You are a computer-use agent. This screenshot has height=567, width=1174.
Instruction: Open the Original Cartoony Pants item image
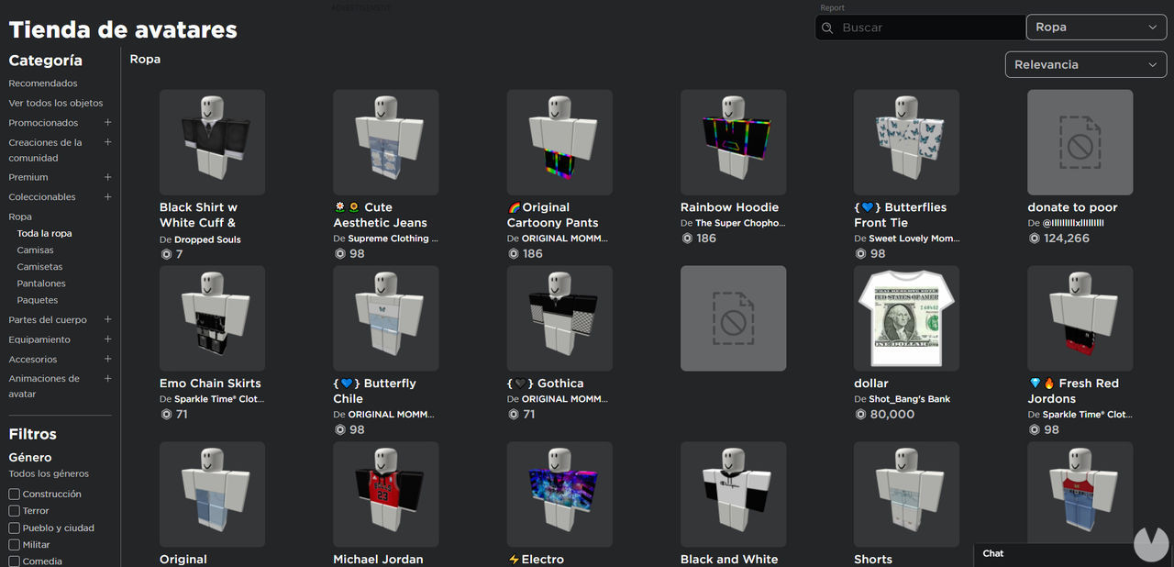click(559, 142)
